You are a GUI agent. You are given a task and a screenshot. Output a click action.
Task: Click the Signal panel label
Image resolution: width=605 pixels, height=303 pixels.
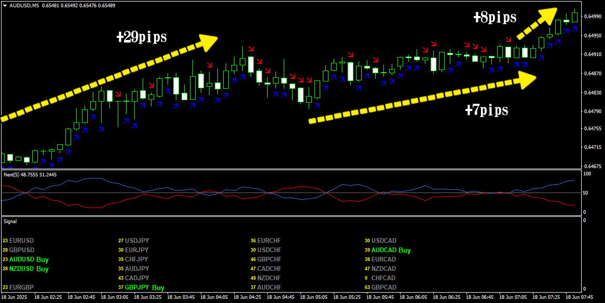pos(10,222)
